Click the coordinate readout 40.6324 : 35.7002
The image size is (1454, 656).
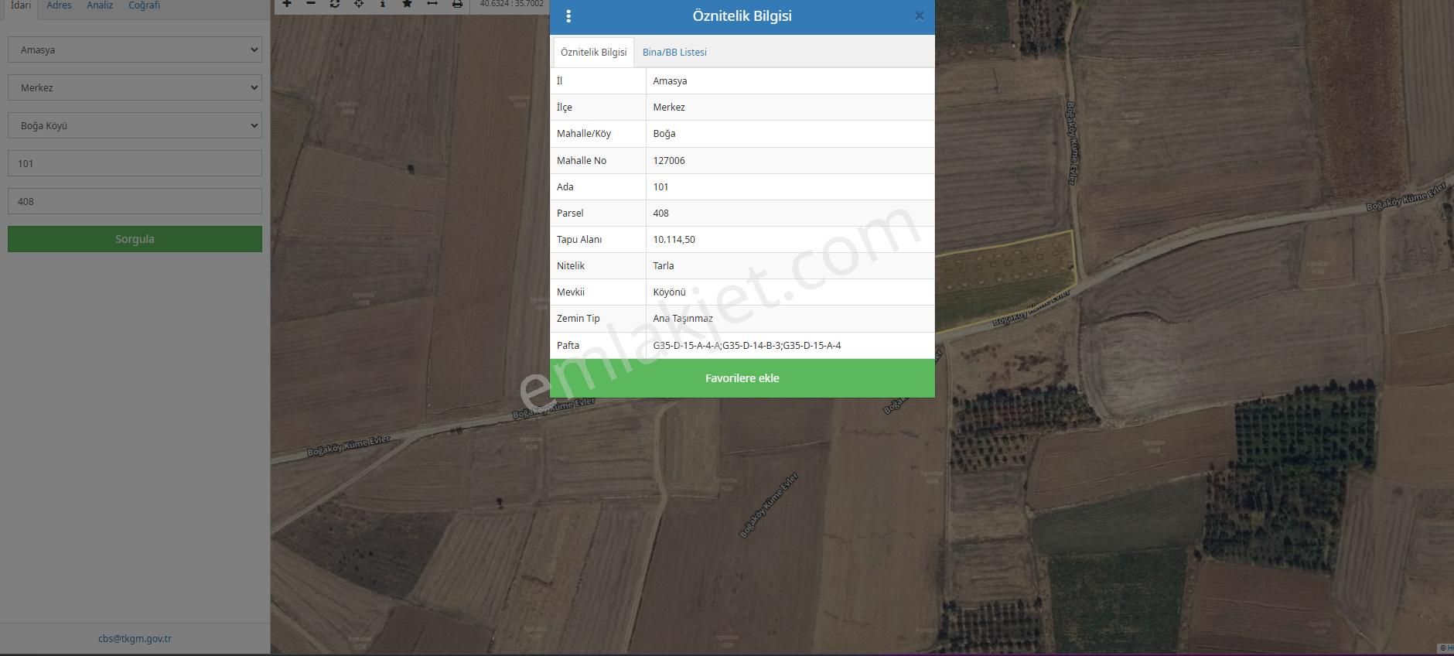coord(511,4)
